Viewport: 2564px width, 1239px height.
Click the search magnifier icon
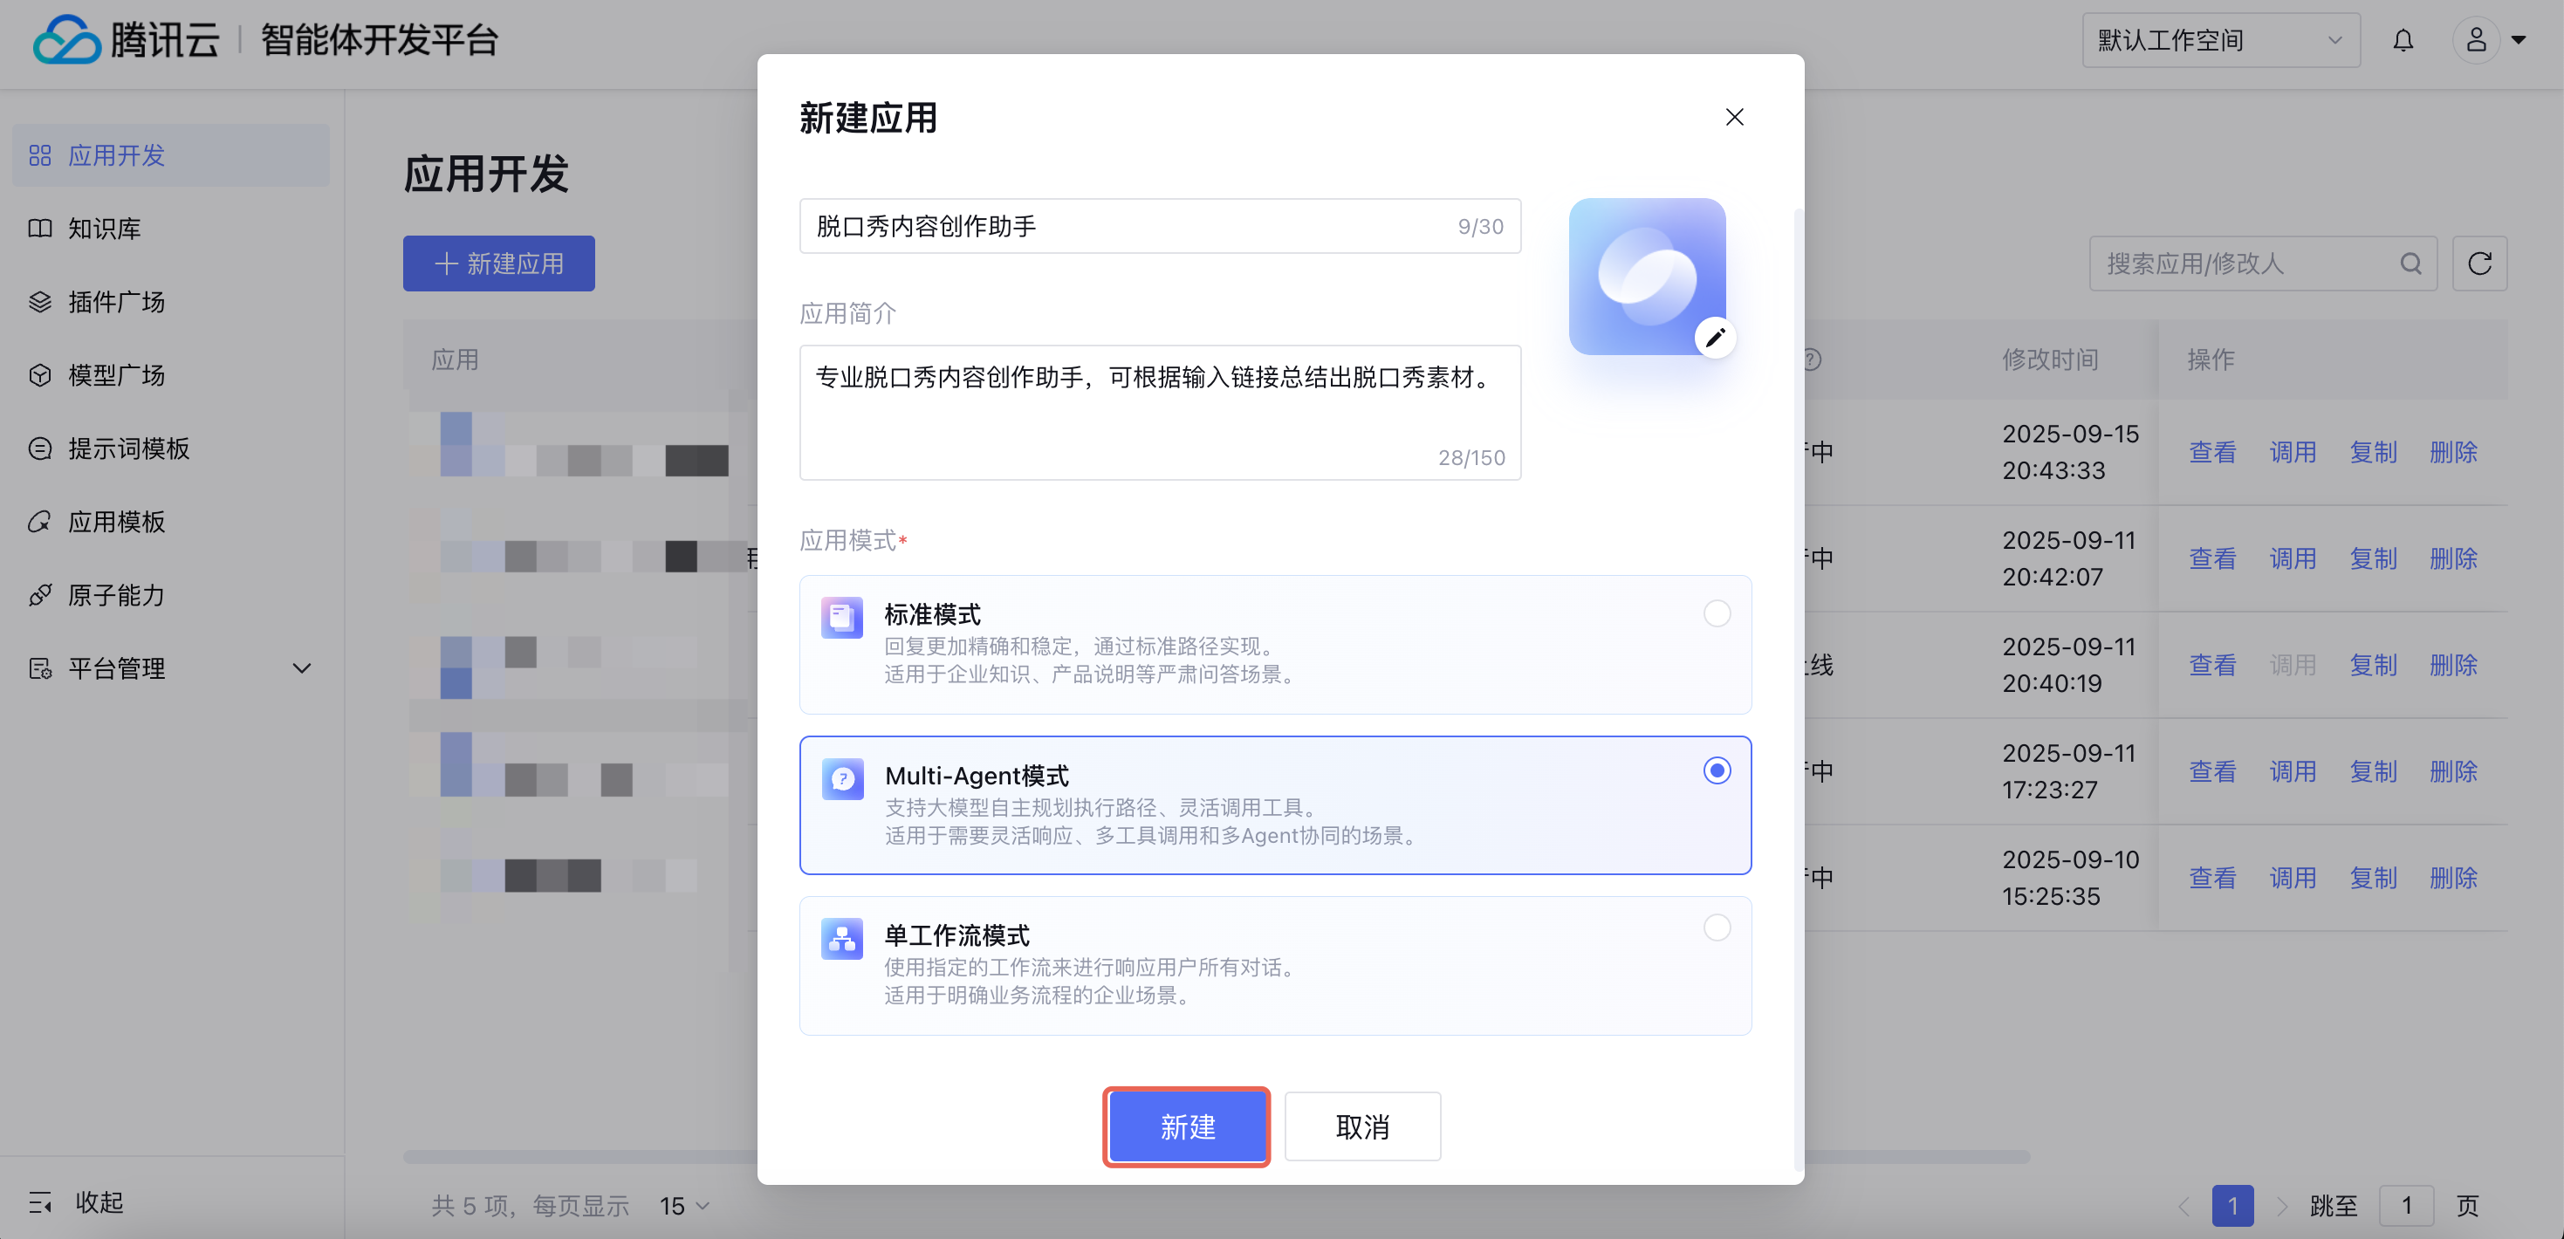click(x=2410, y=264)
